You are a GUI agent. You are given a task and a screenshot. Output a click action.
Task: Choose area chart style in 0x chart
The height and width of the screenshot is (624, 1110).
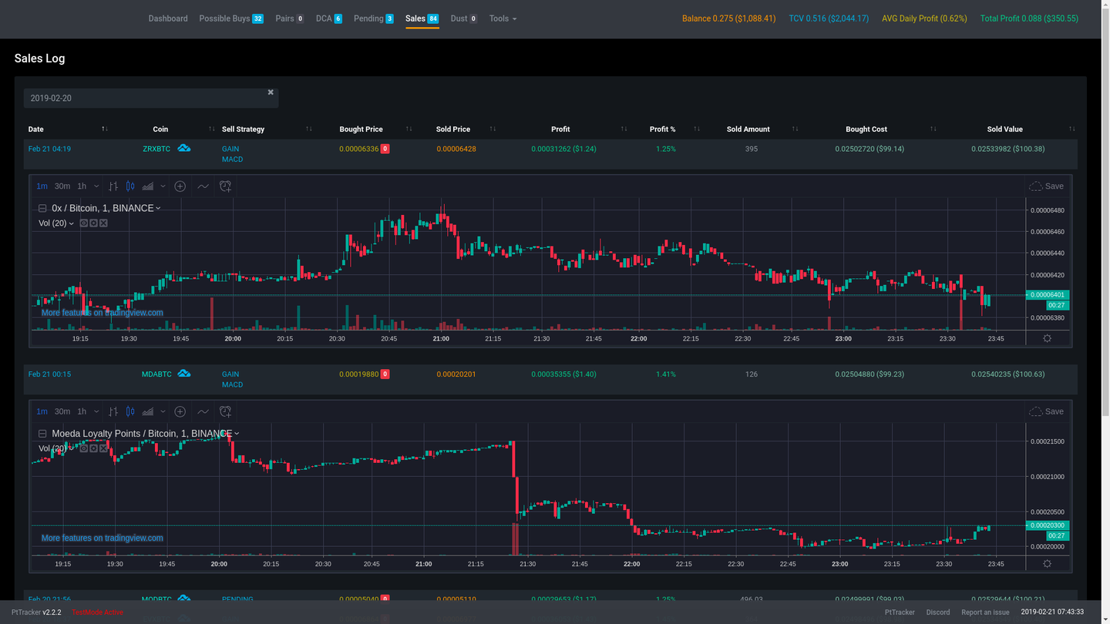[148, 186]
